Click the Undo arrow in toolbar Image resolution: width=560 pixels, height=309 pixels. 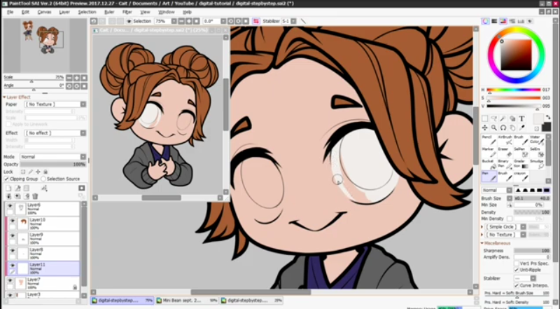point(94,22)
